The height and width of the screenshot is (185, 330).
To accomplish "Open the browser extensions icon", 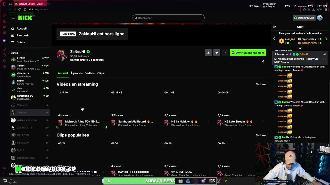I will (x=304, y=10).
